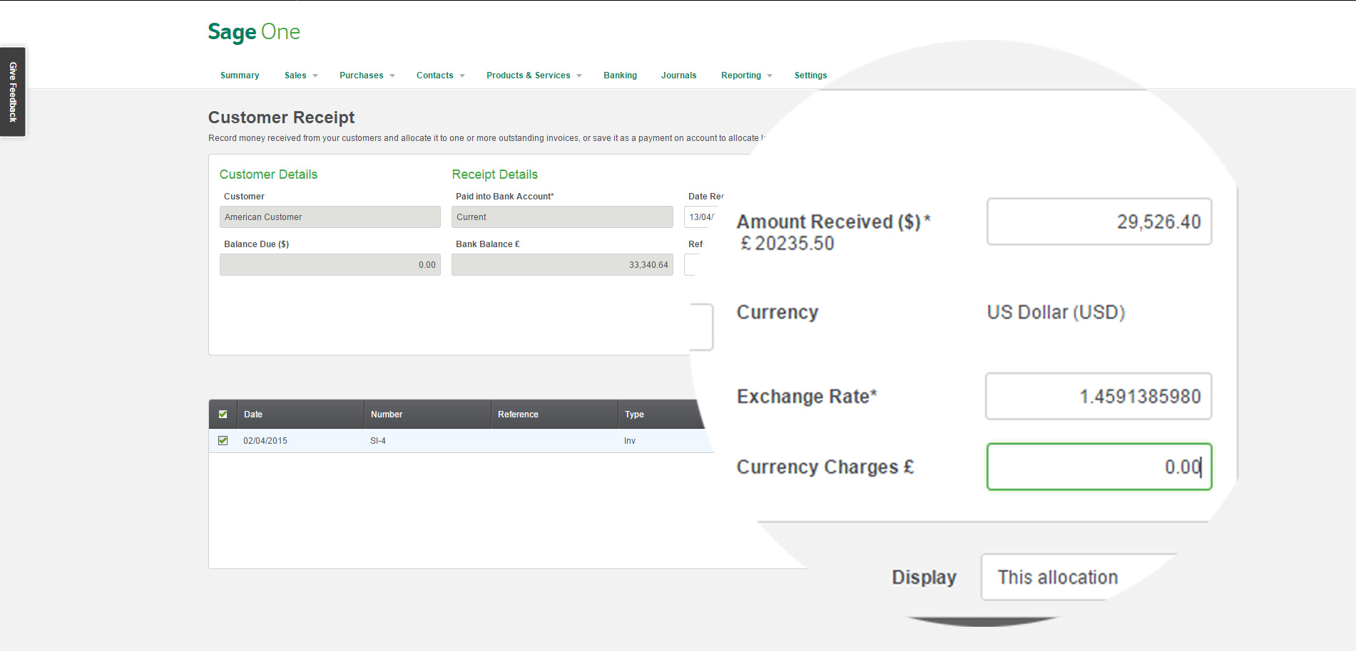Expand the Contacts menu
The image size is (1356, 651).
click(x=439, y=75)
